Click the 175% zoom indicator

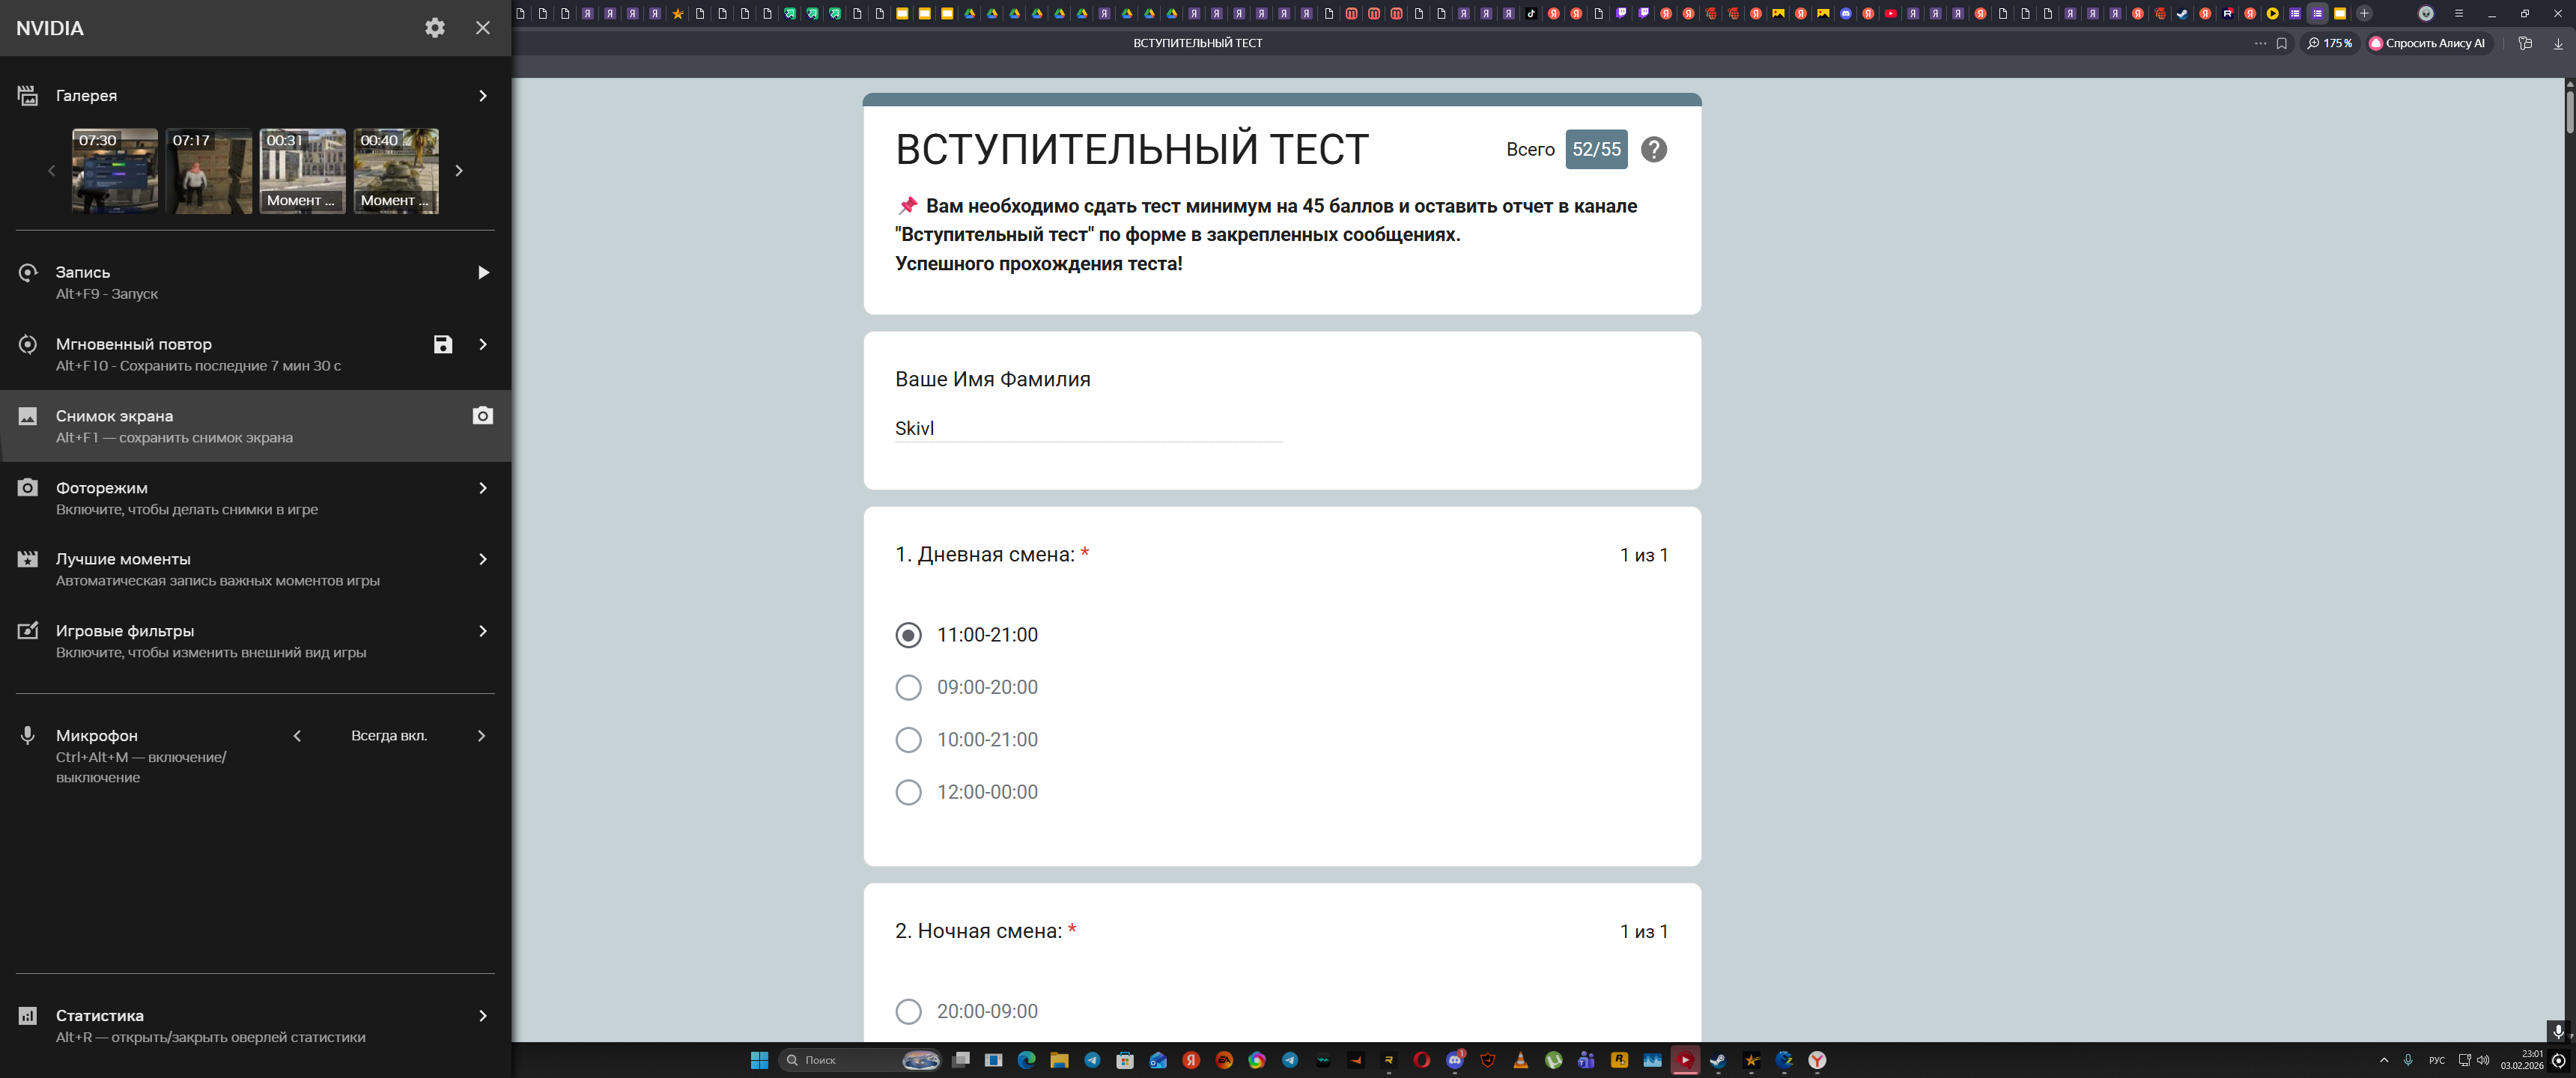(2329, 43)
